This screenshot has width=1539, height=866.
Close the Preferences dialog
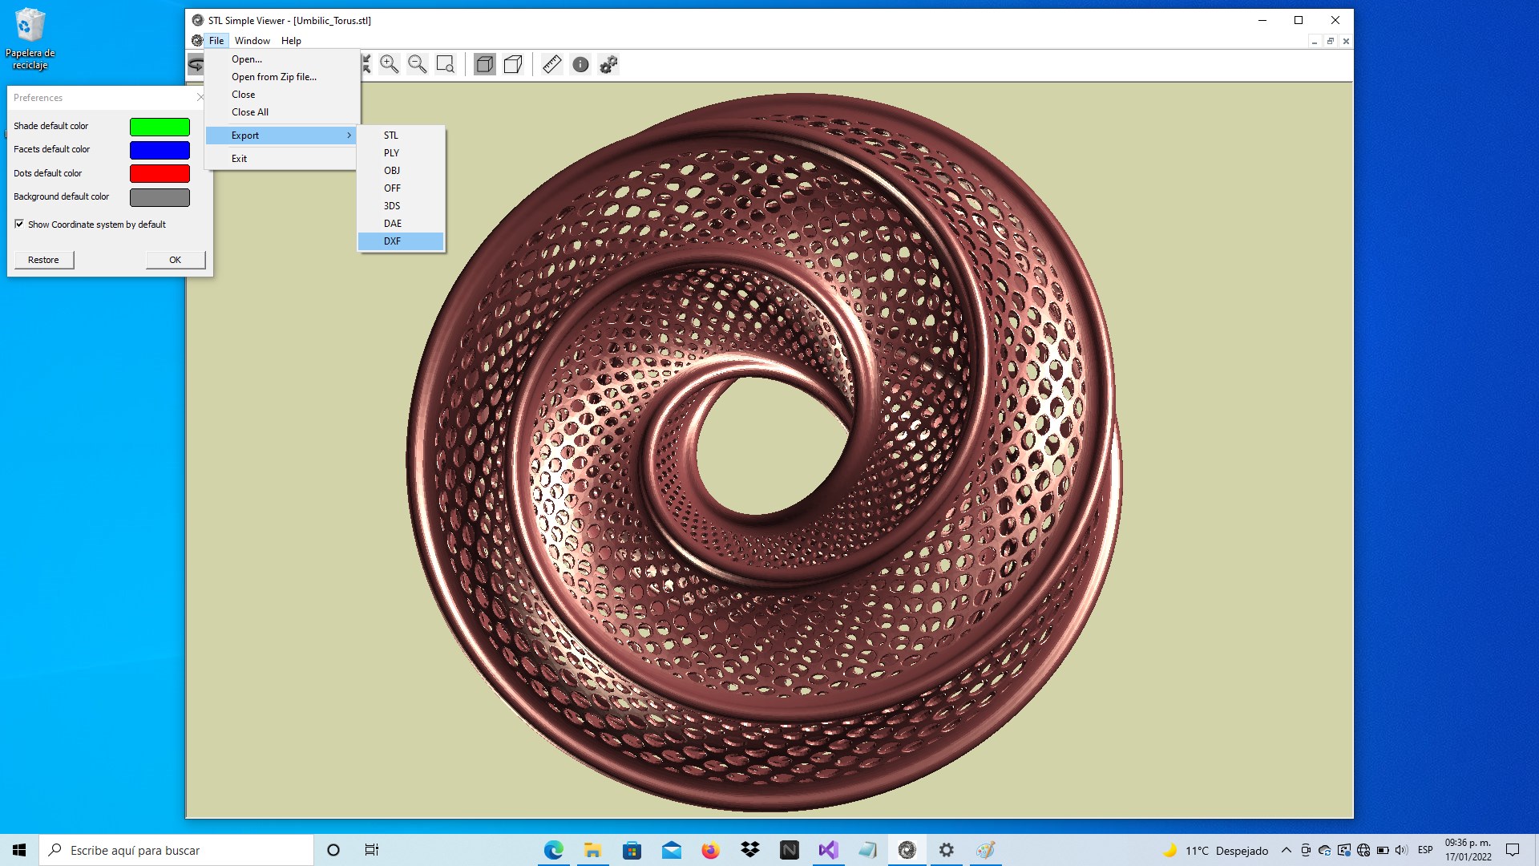tap(200, 97)
